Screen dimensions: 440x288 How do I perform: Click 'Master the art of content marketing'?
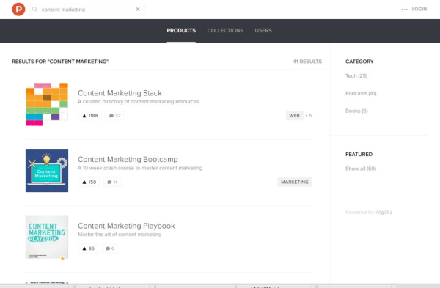coord(120,235)
